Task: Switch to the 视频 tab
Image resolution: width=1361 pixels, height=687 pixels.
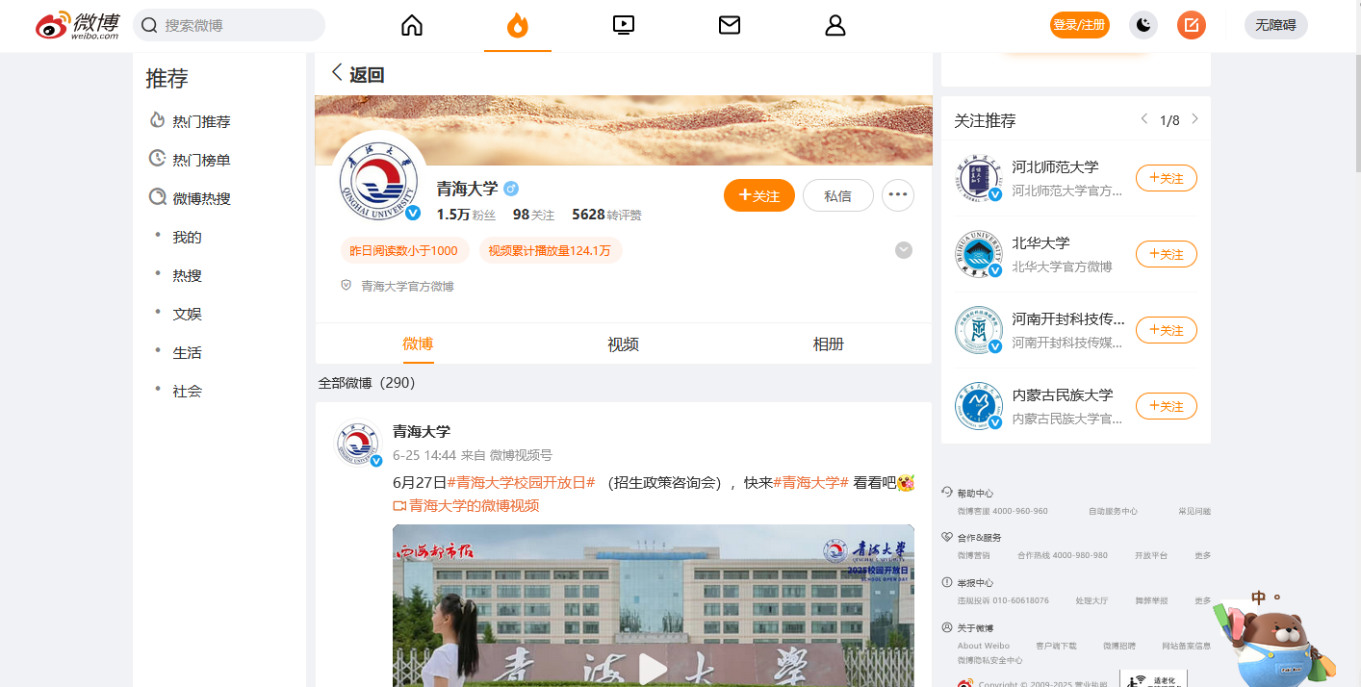Action: point(623,343)
